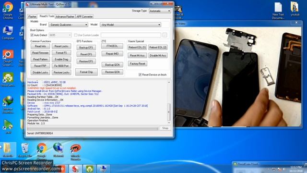Click the Read Pattern button
This screenshot has height=173, width=307.
(x=40, y=59)
